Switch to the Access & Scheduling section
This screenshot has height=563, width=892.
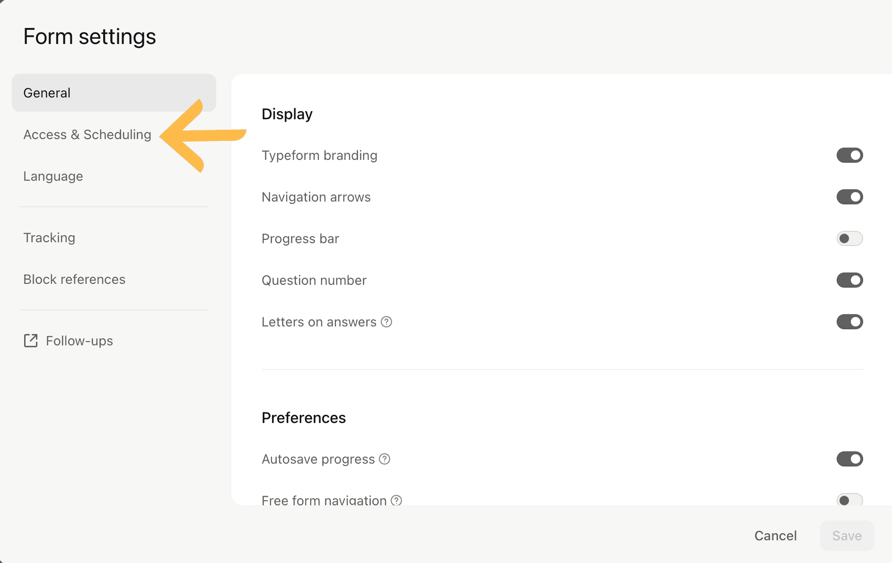coord(87,134)
